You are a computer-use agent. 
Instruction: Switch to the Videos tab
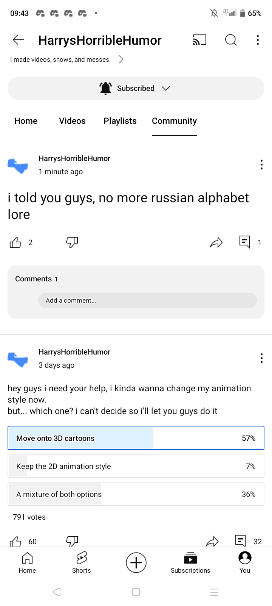(72, 121)
